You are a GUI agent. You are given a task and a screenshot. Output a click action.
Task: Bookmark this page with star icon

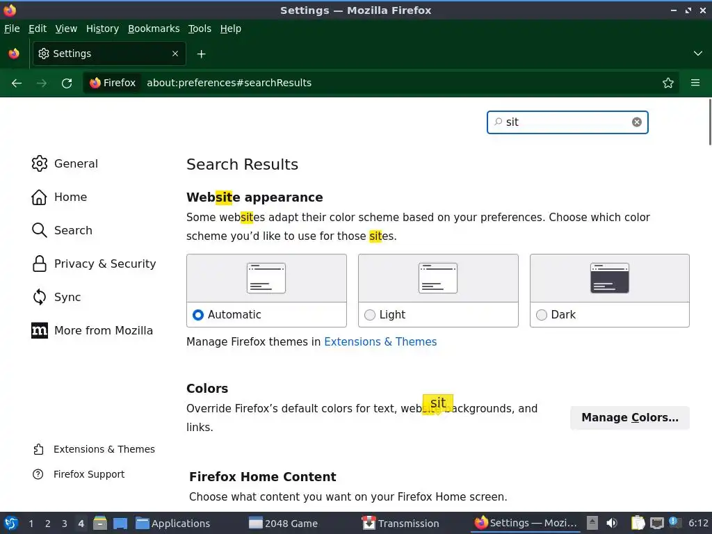point(667,83)
